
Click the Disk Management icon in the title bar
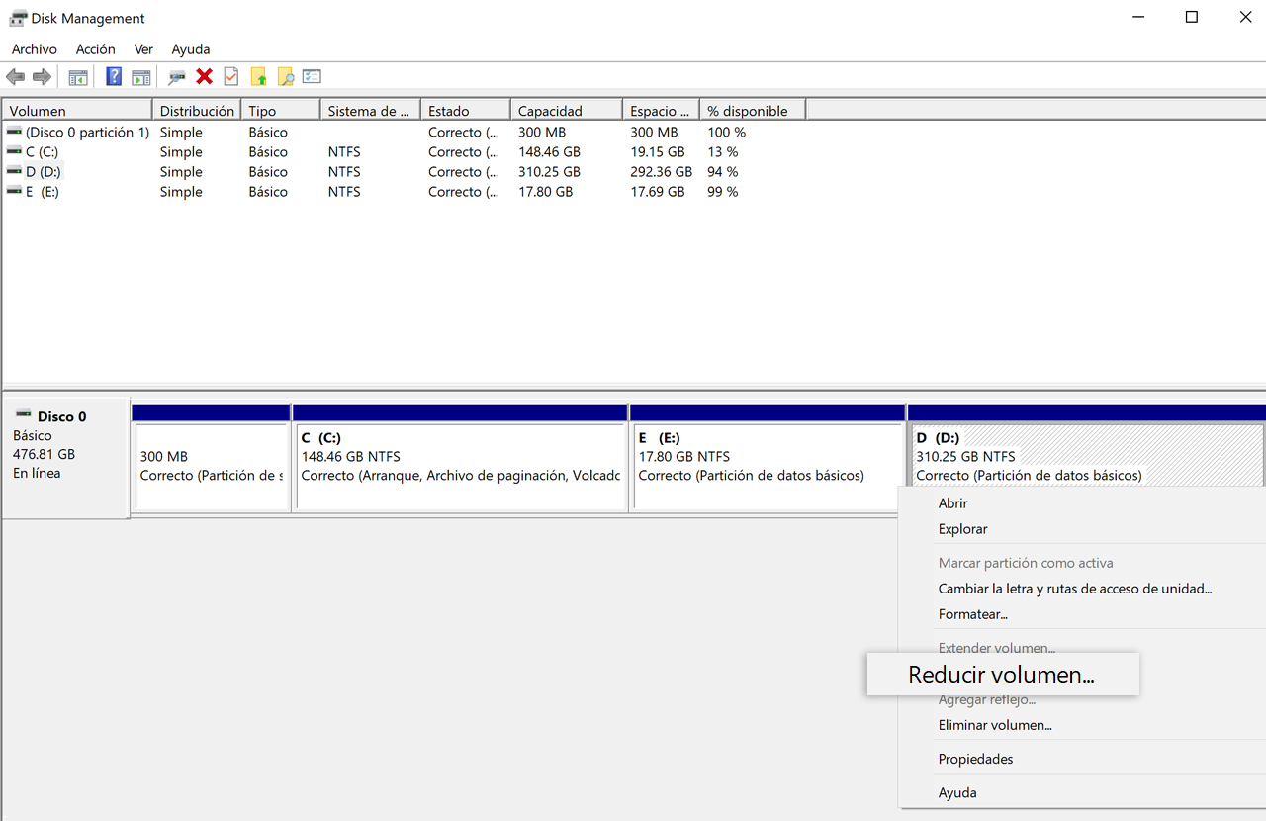click(17, 18)
